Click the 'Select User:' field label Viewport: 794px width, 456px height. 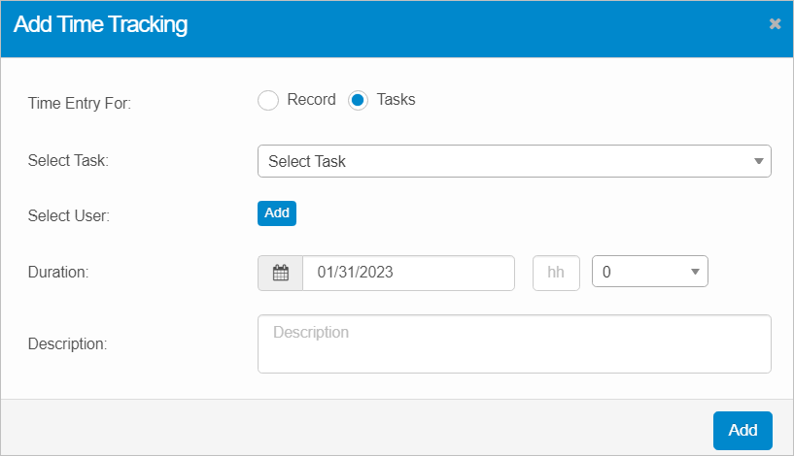tap(69, 215)
